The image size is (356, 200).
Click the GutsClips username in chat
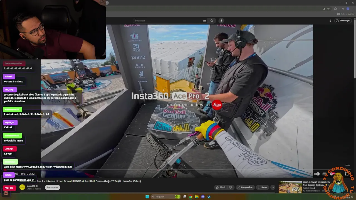coord(9,149)
